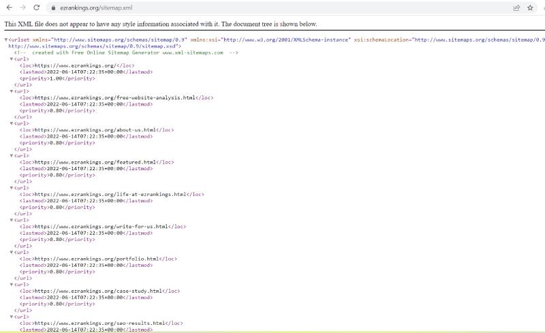Collapse the url node for about-us.html
This screenshot has width=545, height=333.
tap(12, 123)
